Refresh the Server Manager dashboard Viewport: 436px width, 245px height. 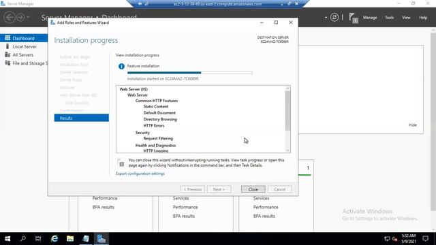pyautogui.click(x=334, y=18)
